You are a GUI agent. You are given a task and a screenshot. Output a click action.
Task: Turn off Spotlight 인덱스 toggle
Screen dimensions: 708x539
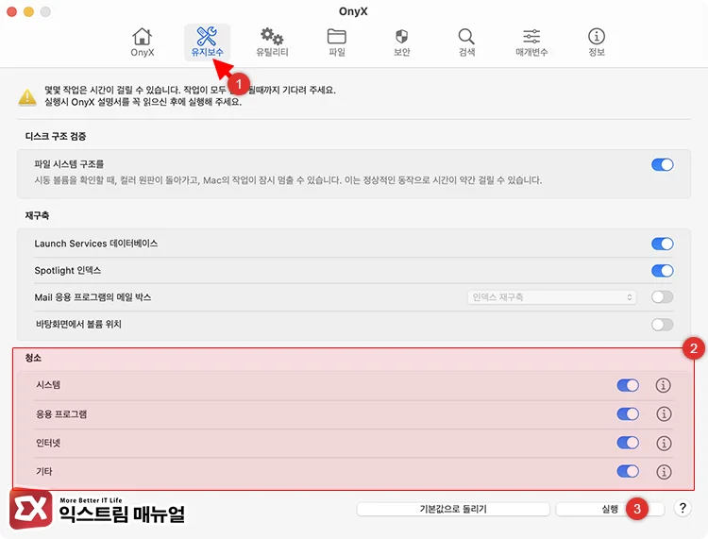click(662, 271)
